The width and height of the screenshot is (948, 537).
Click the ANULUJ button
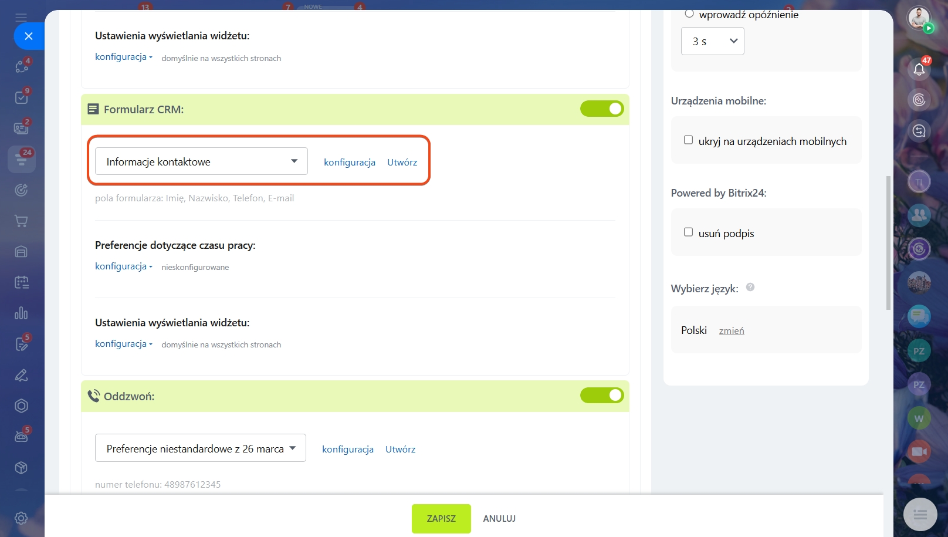click(x=499, y=519)
